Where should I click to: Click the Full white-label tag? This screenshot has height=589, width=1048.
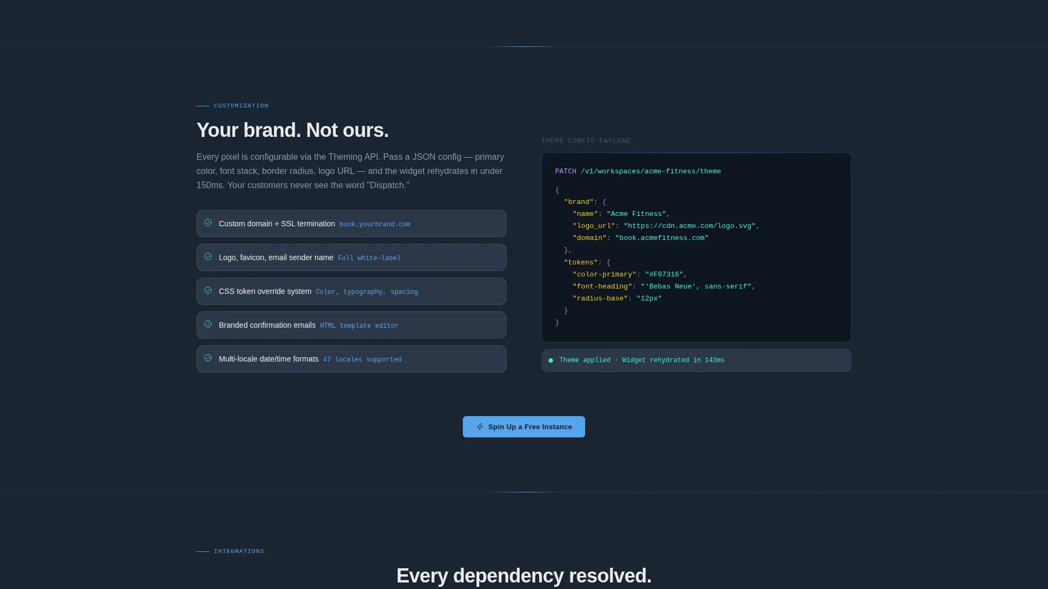(370, 258)
